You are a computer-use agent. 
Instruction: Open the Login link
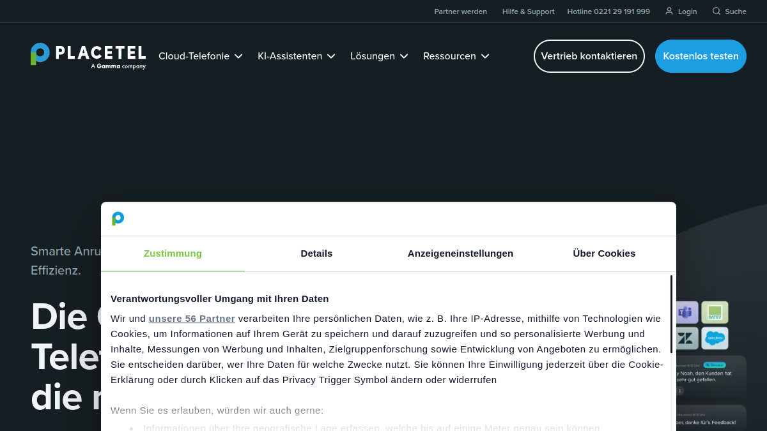[x=681, y=11]
